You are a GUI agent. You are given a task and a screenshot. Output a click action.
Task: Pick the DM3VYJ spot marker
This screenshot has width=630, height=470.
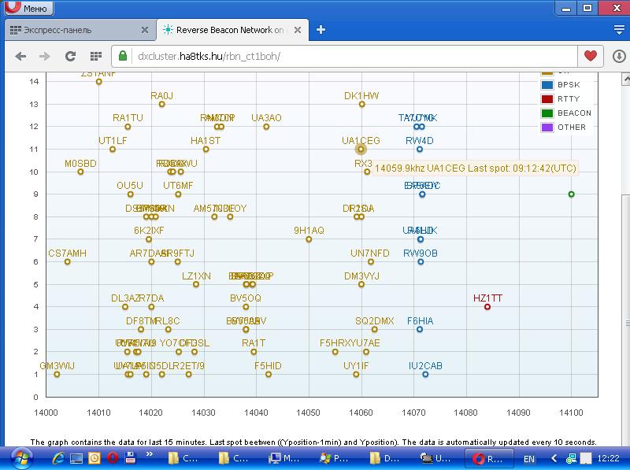point(361,284)
